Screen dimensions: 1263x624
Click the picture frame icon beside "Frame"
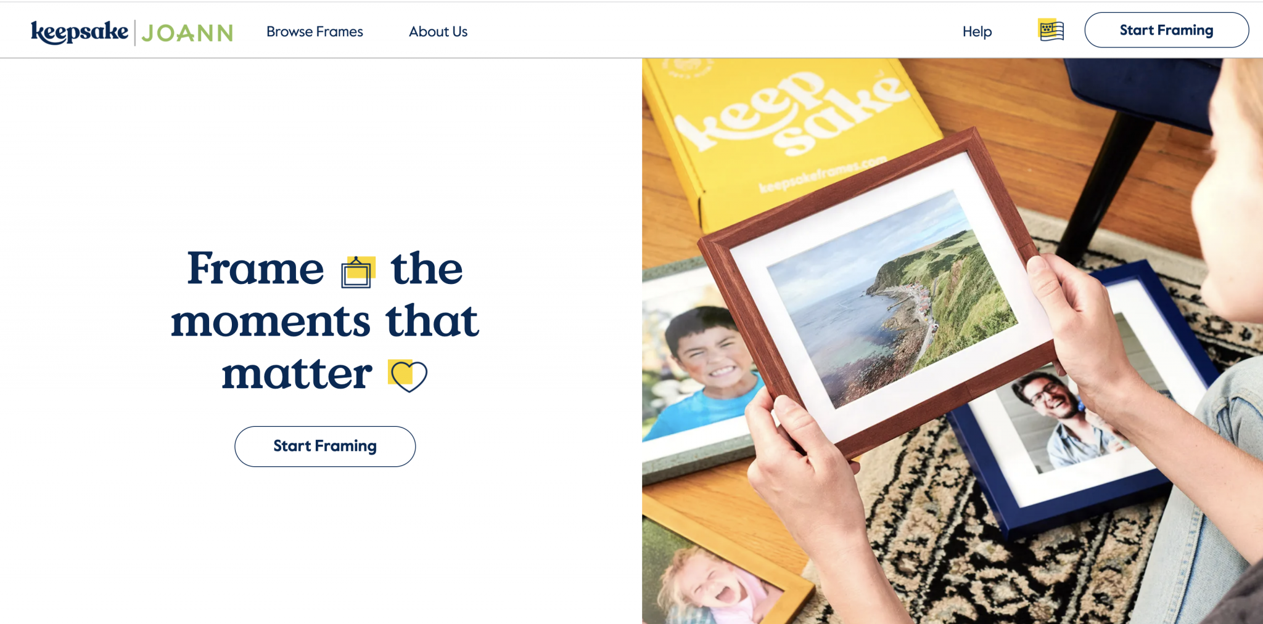pos(358,272)
